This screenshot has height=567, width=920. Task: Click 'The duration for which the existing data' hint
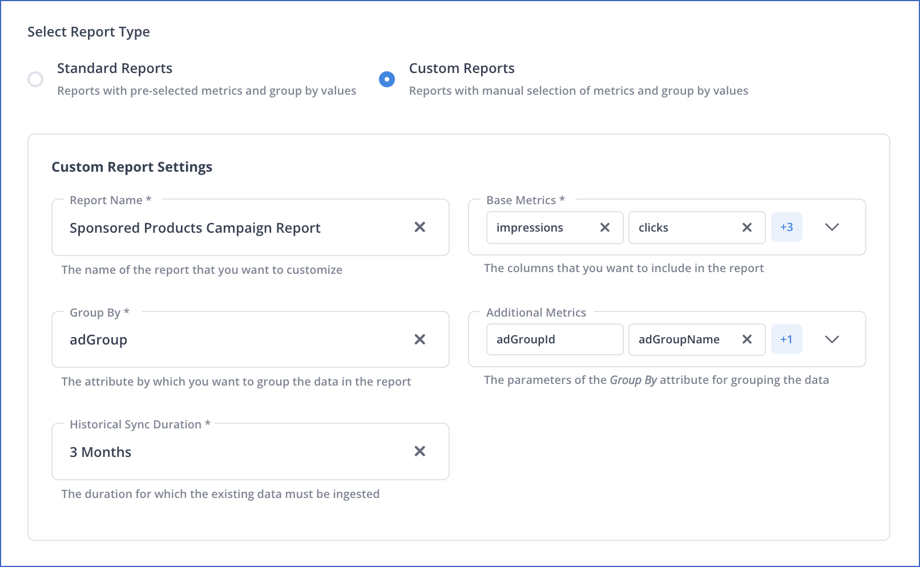coord(220,494)
